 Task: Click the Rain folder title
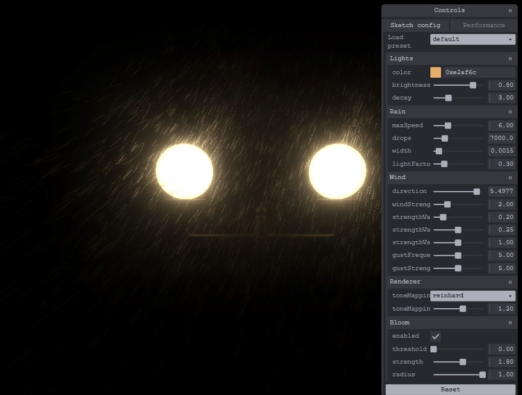click(x=398, y=112)
